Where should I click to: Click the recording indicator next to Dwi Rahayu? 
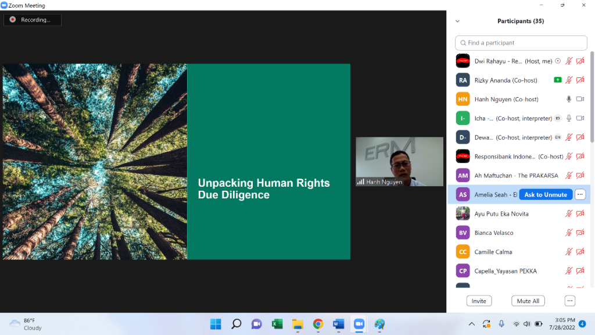click(557, 60)
